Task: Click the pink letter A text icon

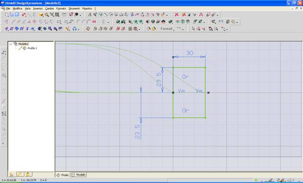Action: [x=201, y=15]
